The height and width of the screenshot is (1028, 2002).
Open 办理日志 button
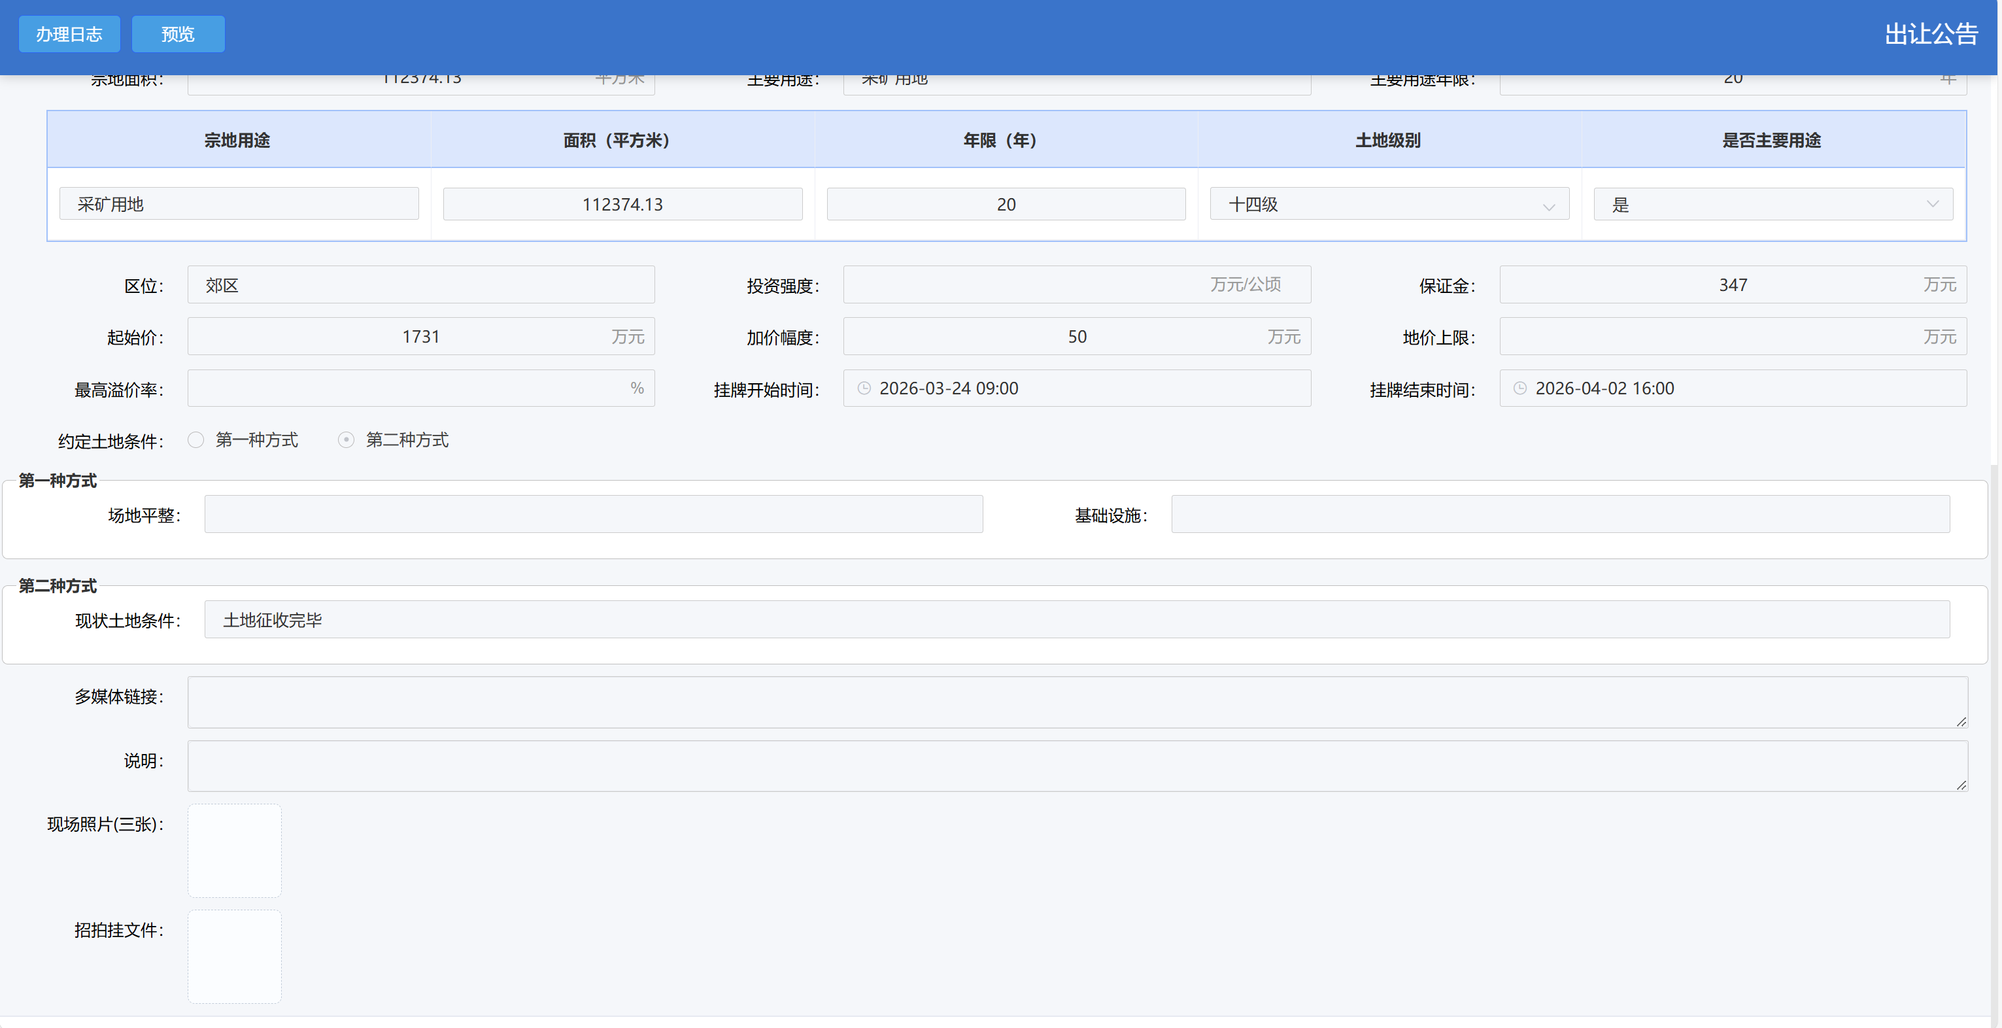pos(69,34)
